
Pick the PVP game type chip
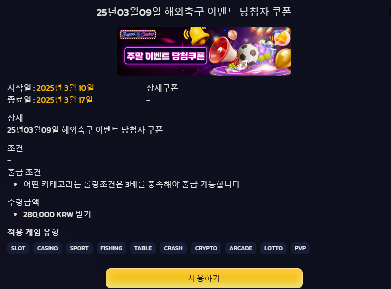pos(300,248)
